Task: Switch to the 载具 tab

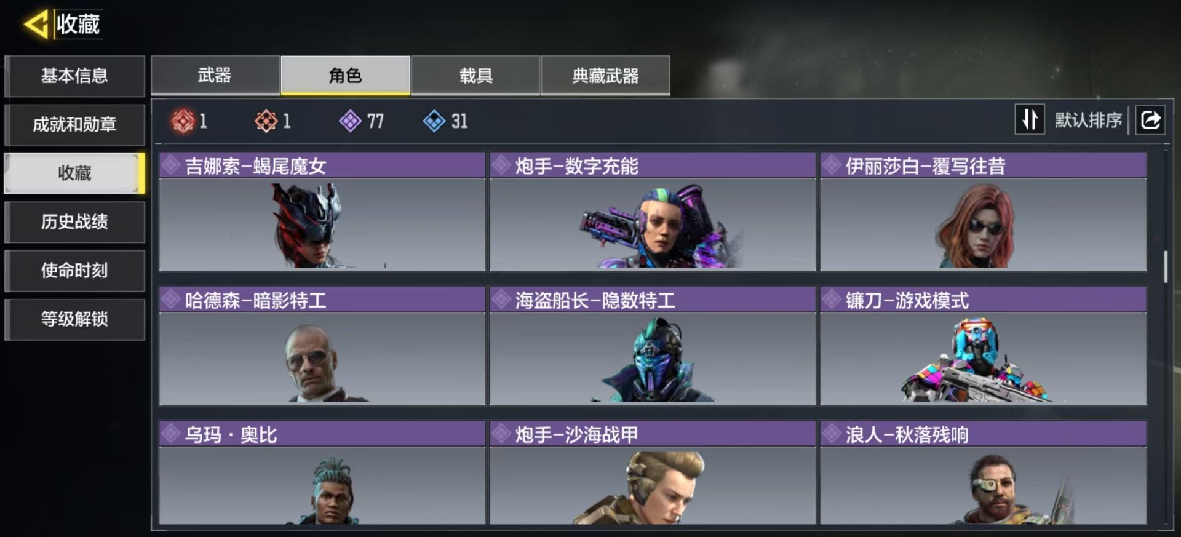Action: pos(475,75)
